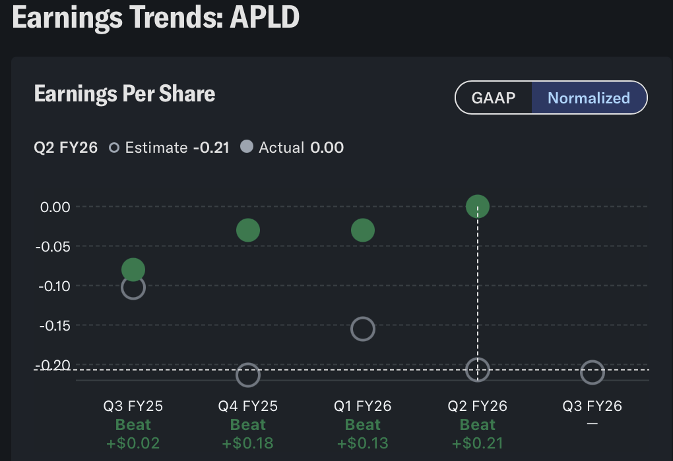Click the Q3 FY25 axis label
673x461 pixels.
[133, 406]
